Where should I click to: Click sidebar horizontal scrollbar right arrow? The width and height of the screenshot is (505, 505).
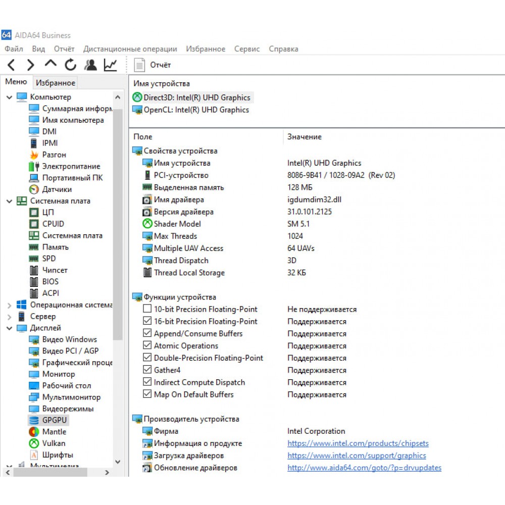point(107,473)
